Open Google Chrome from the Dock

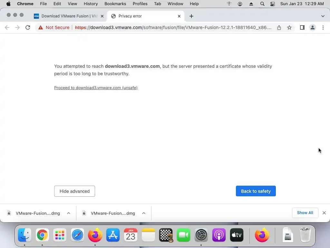tap(42, 235)
